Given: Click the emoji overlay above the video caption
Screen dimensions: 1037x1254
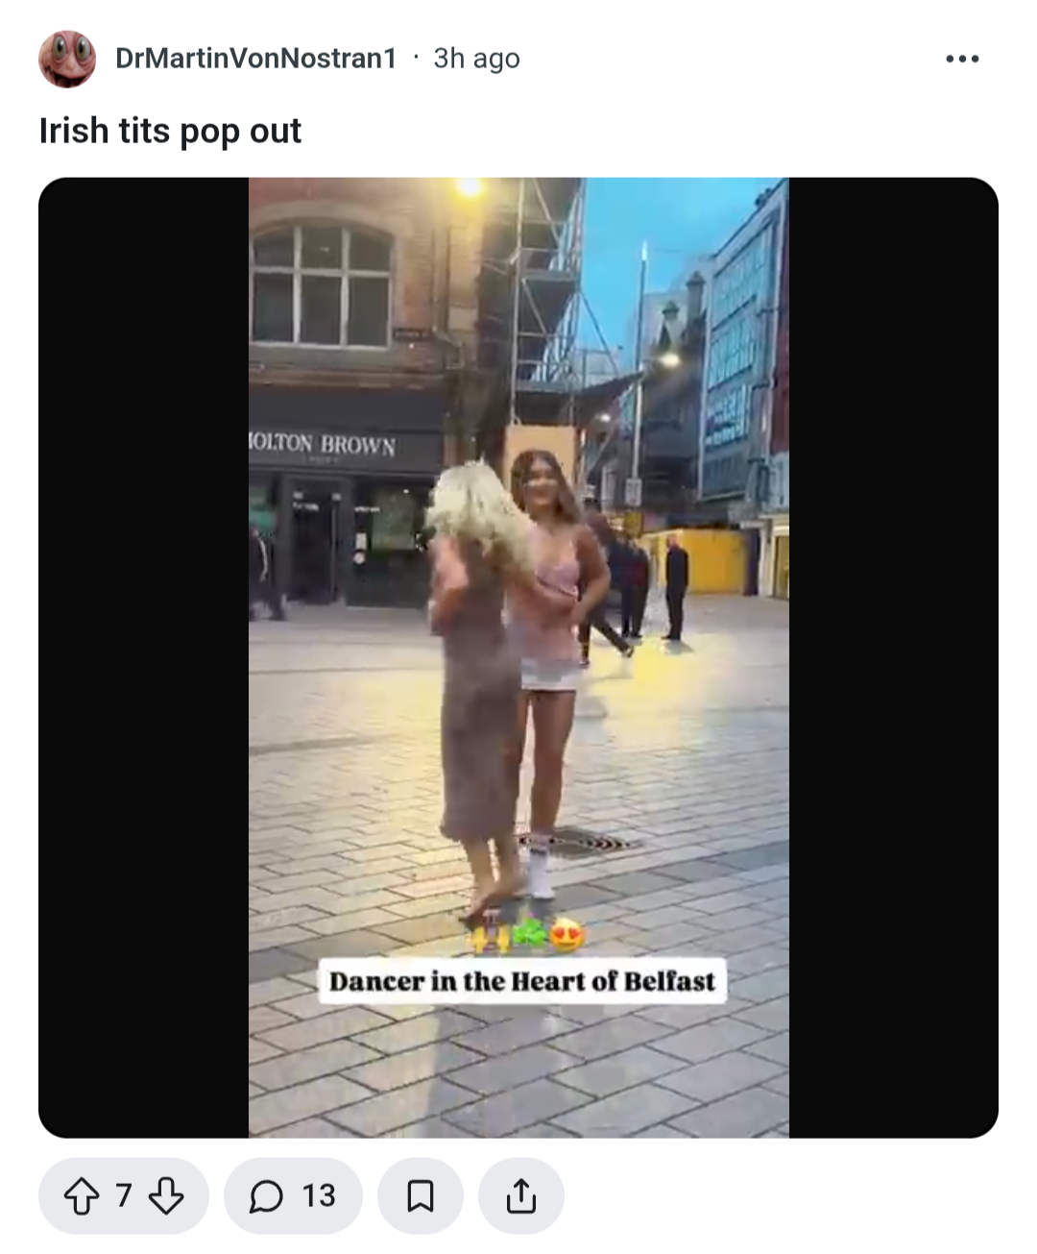Looking at the screenshot, I should point(526,934).
